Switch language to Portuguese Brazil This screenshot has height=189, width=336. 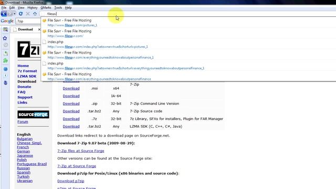pyautogui.click(x=31, y=164)
